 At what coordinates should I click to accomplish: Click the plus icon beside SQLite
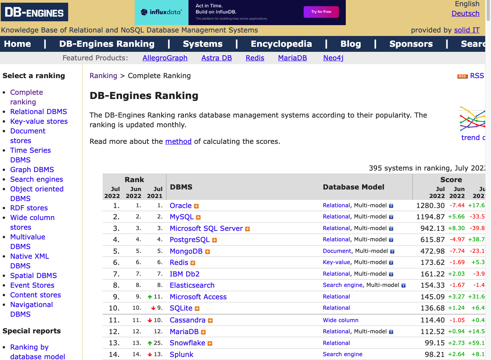tap(197, 309)
